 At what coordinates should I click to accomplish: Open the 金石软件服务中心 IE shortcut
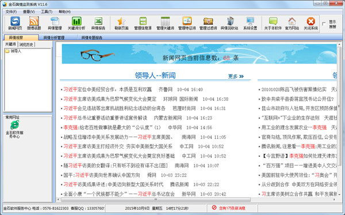[x=14, y=130]
